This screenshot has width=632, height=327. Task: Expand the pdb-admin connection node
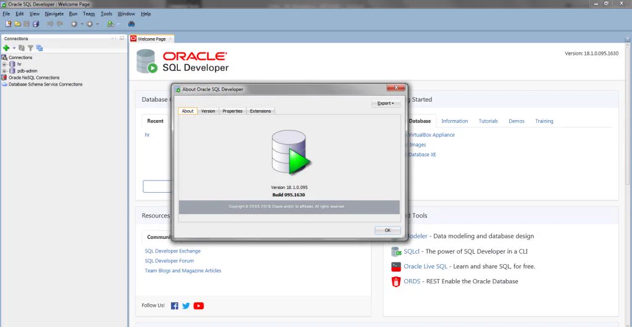(x=4, y=71)
